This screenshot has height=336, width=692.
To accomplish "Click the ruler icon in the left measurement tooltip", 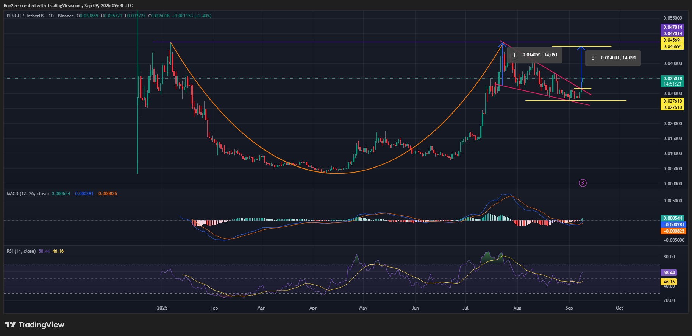I will click(514, 55).
